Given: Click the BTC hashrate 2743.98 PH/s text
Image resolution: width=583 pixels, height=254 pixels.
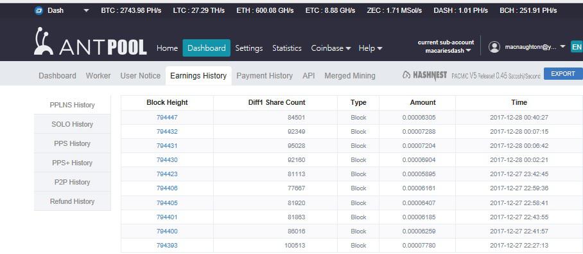Looking at the screenshot, I should pos(131,10).
